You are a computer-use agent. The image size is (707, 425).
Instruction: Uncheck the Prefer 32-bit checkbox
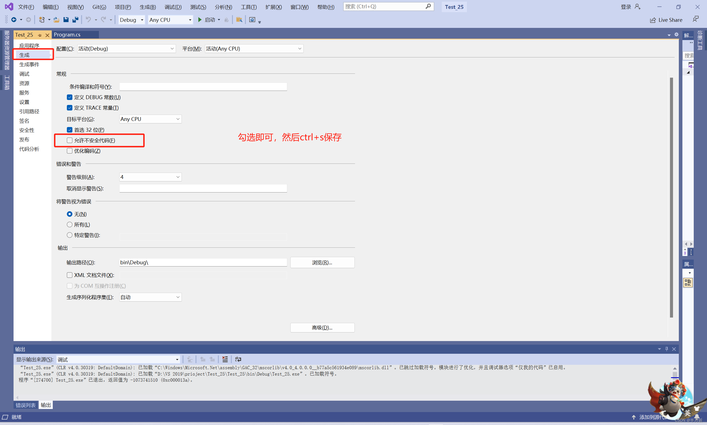point(69,130)
